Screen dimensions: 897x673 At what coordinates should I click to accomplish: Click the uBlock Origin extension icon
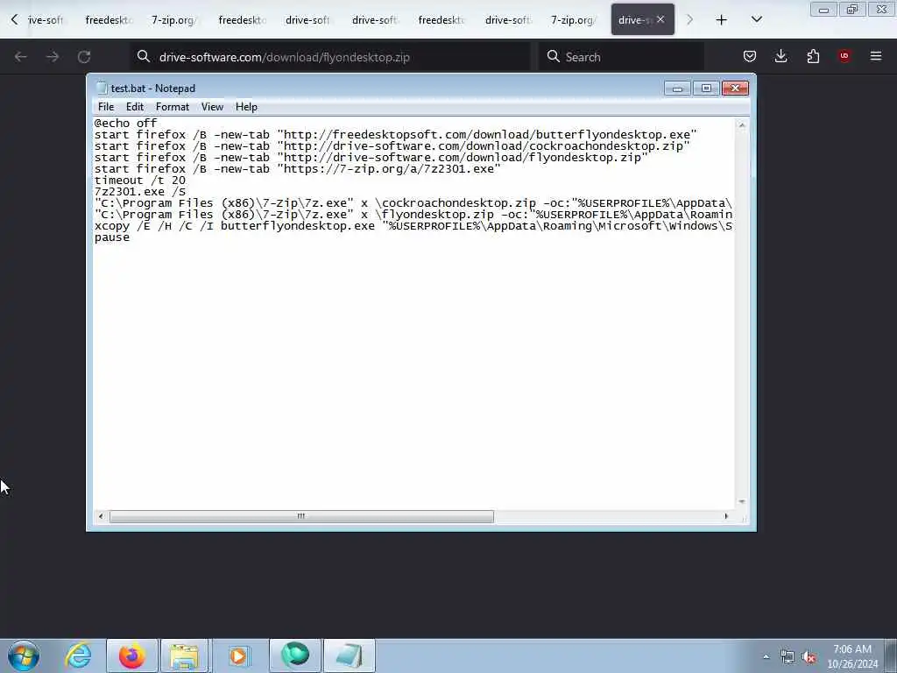pyautogui.click(x=844, y=56)
